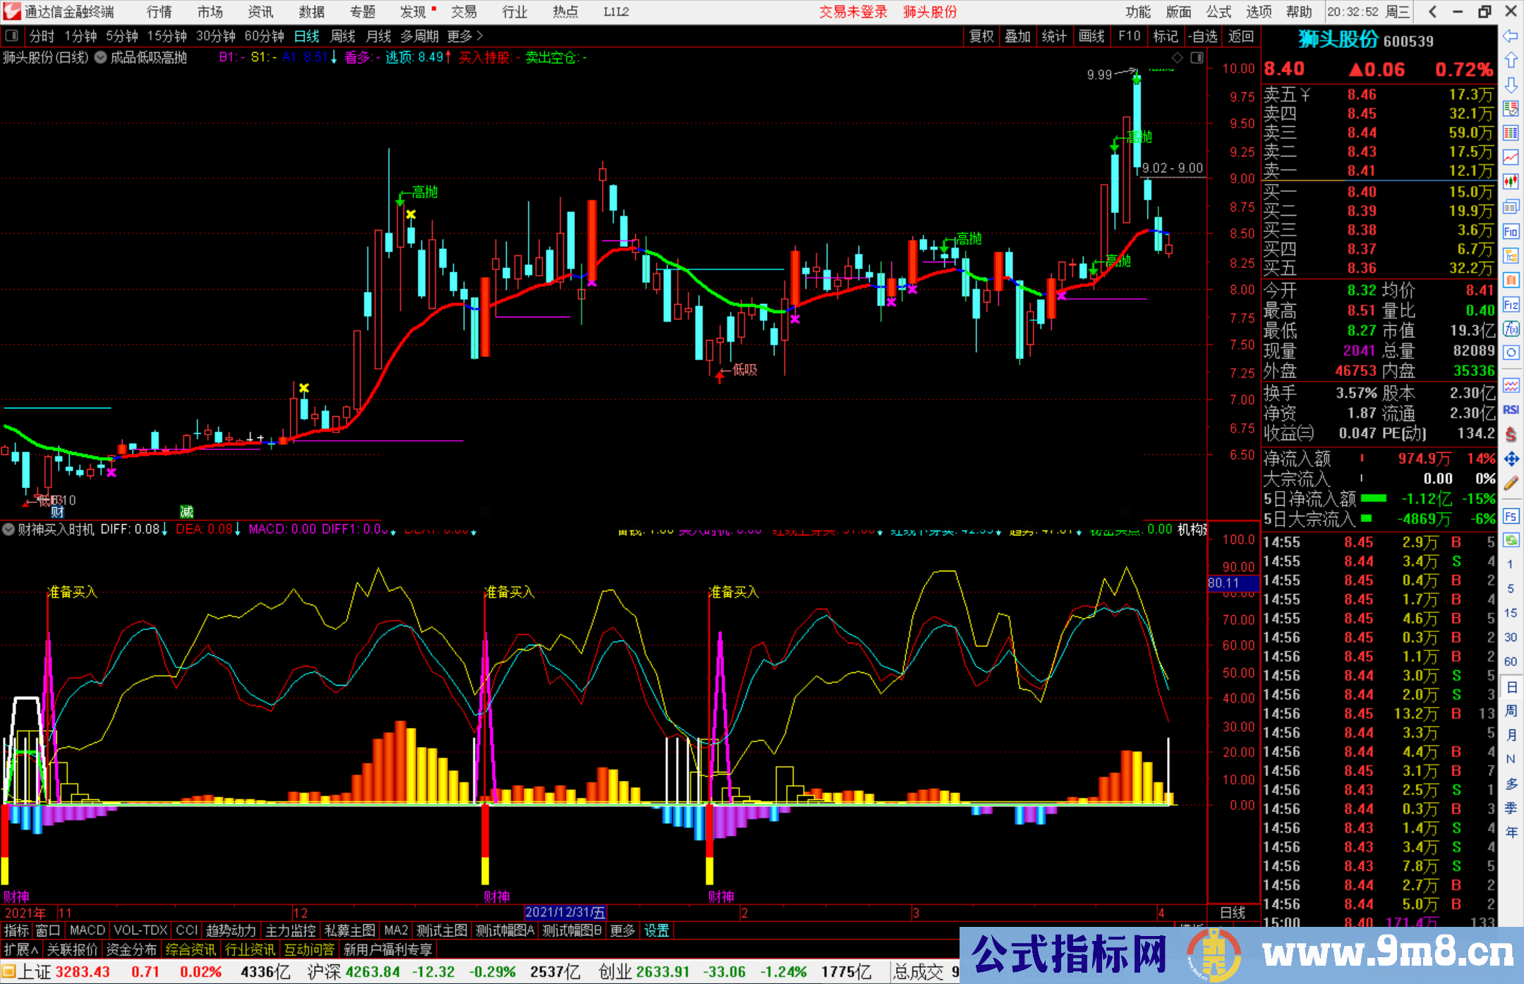The width and height of the screenshot is (1524, 984).
Task: Open the 行情 menu
Action: click(x=159, y=12)
